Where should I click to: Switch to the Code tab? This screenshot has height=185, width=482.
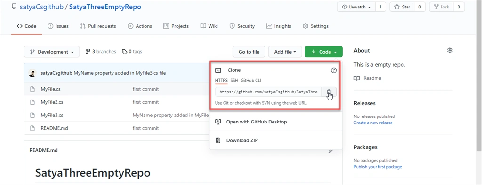[26, 26]
